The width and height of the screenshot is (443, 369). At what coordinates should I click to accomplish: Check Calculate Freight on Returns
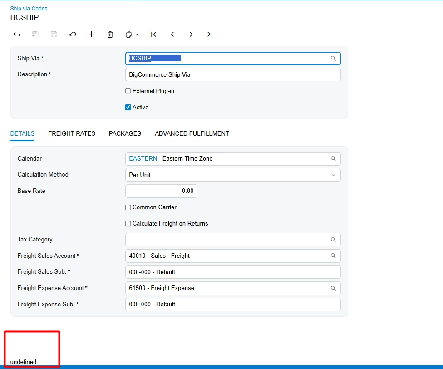point(128,223)
